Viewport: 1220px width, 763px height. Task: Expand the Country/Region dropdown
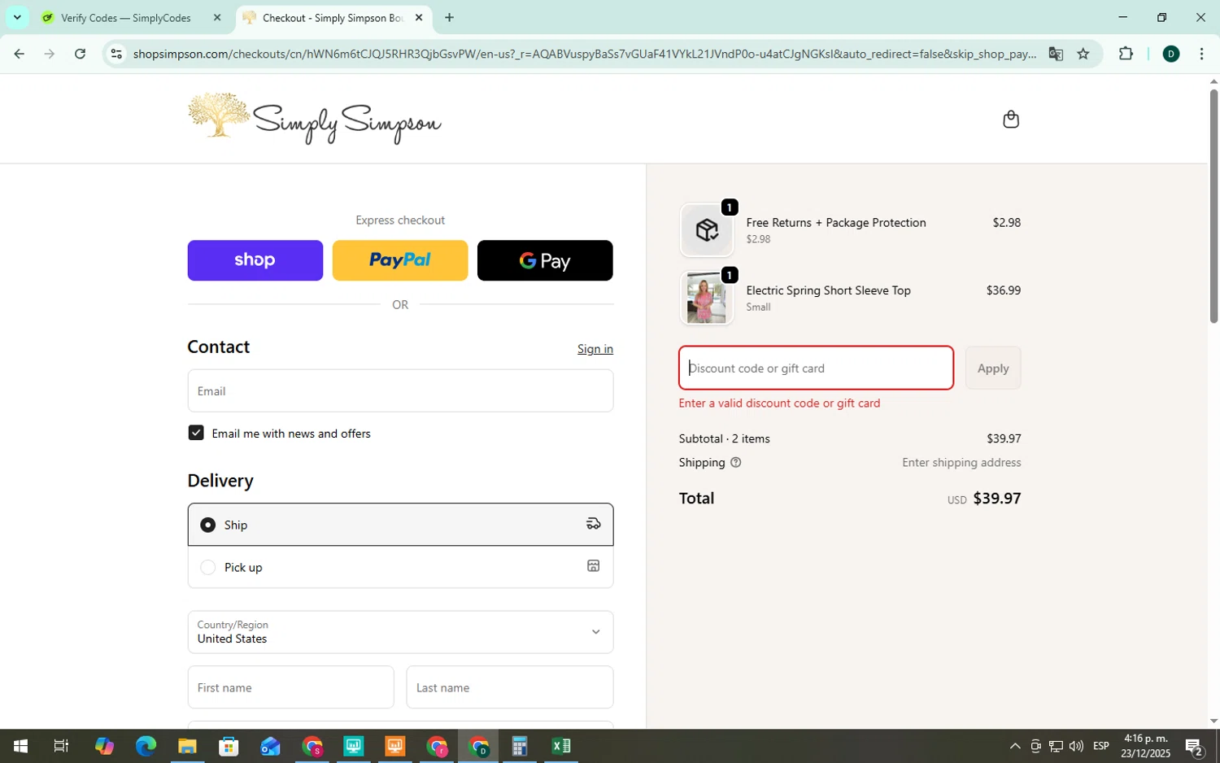tap(400, 632)
